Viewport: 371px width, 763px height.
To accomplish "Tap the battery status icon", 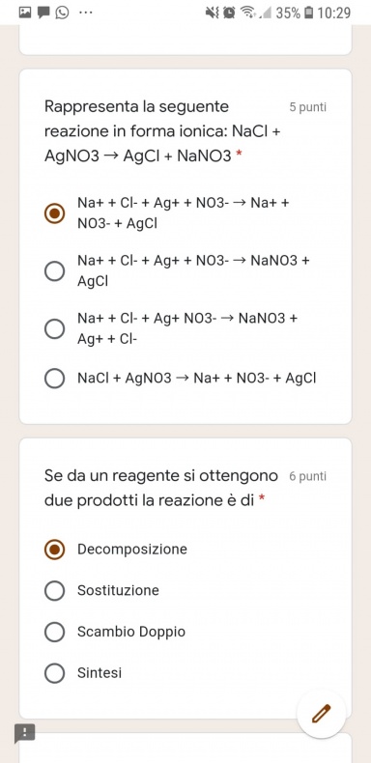I will pos(308,13).
